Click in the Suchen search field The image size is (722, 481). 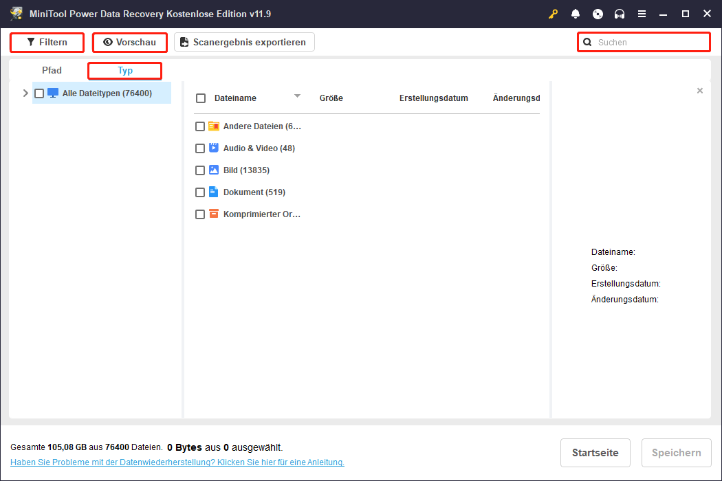[x=644, y=43]
